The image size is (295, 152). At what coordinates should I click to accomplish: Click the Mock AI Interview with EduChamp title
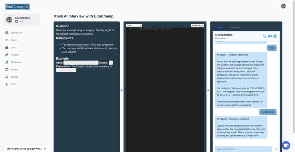point(83,16)
